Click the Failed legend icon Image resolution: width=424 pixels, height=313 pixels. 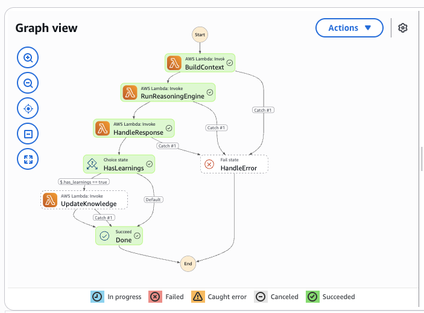[155, 297]
